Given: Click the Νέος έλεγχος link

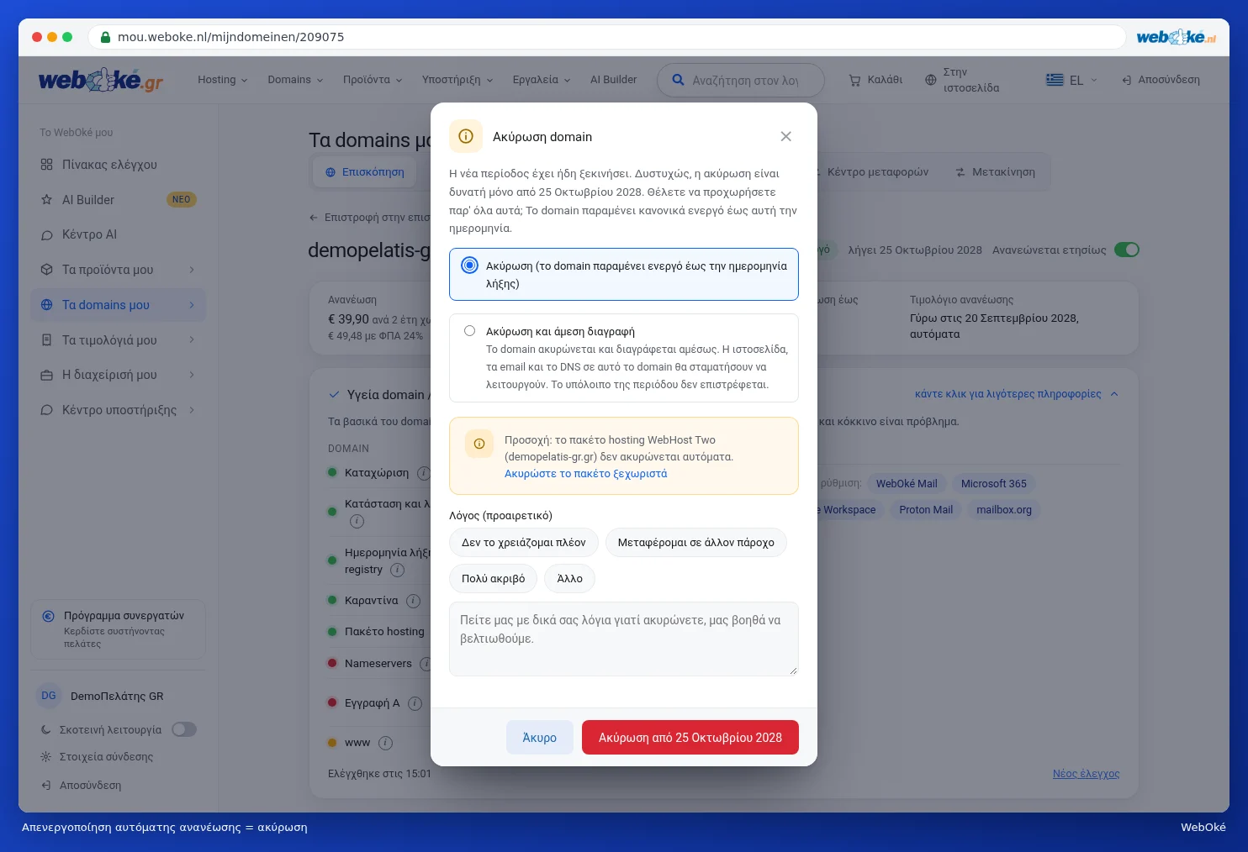Looking at the screenshot, I should [1086, 774].
